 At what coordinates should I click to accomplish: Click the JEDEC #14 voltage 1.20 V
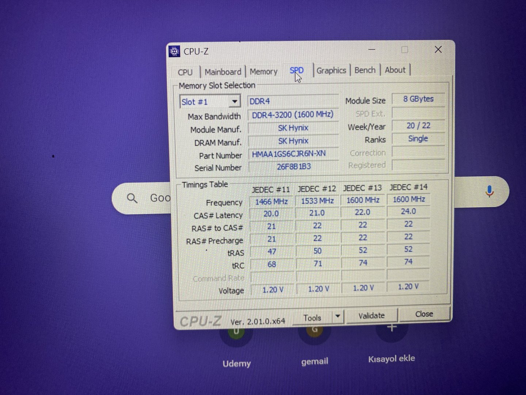click(x=408, y=287)
